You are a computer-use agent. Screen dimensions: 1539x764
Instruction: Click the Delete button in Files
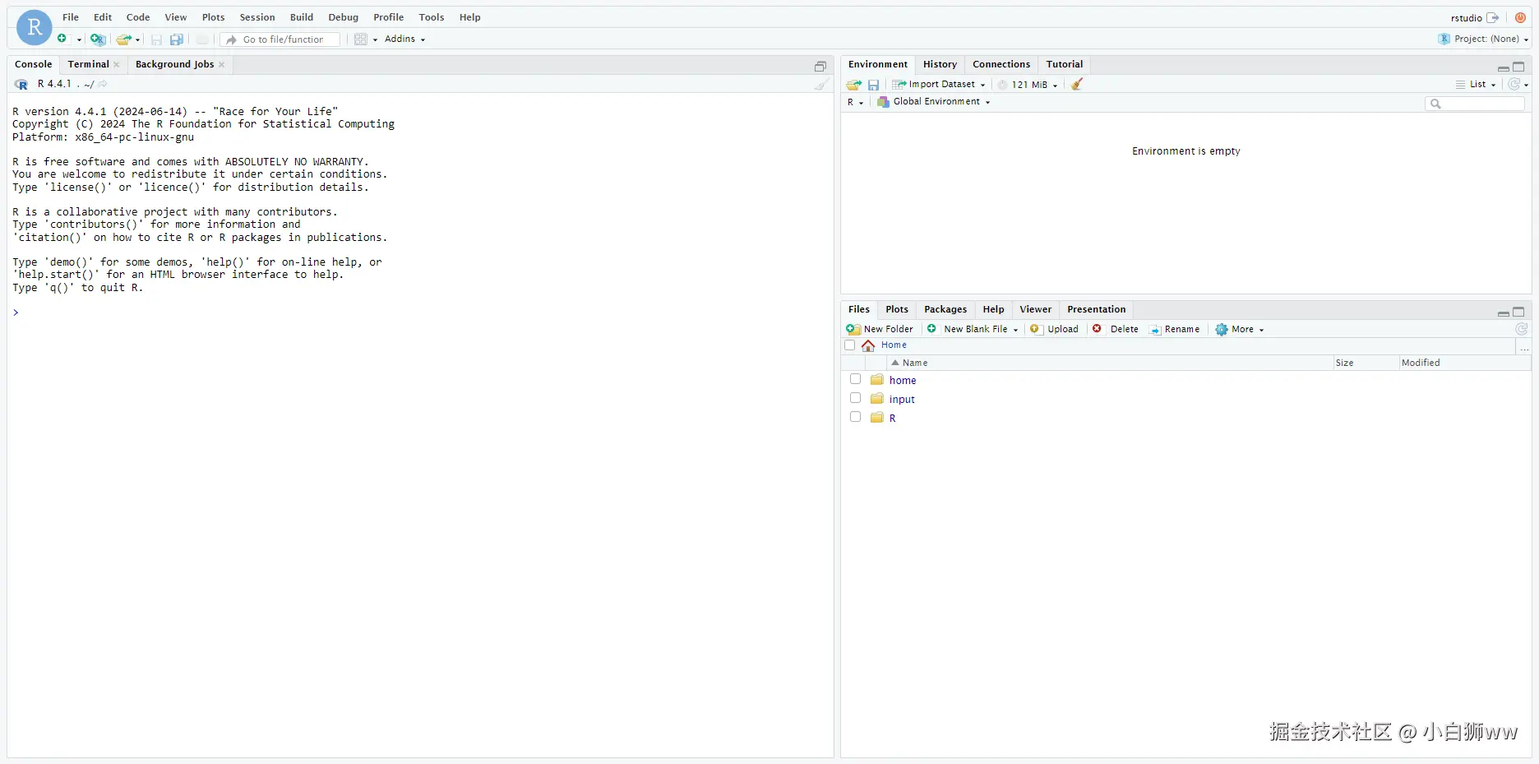(1116, 329)
